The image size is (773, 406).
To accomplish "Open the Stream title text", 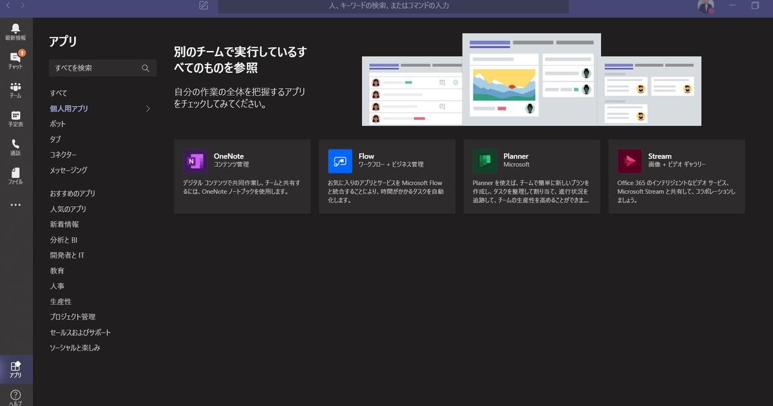I will [660, 157].
